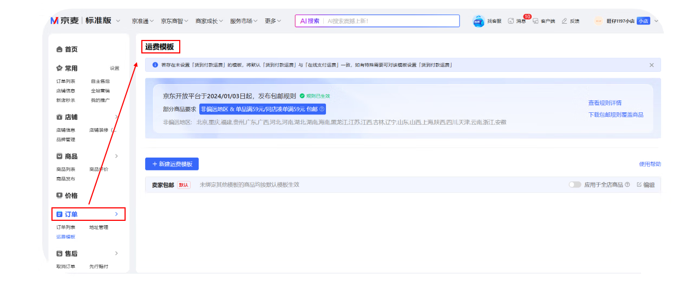Viewport: 693px width, 284px height.
Task: Dismiss the blue info notice banner
Action: point(652,65)
